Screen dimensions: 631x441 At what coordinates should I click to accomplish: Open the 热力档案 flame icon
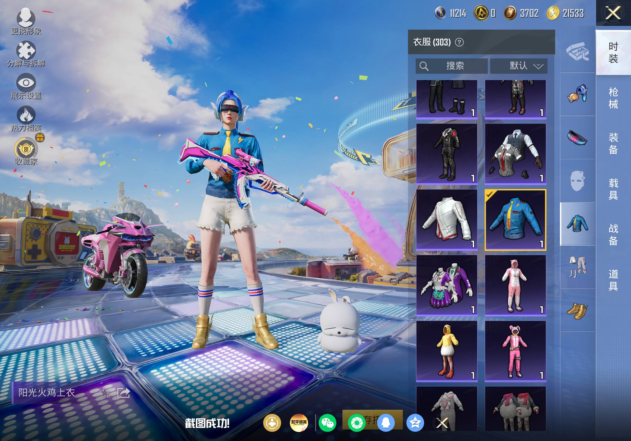(x=26, y=115)
